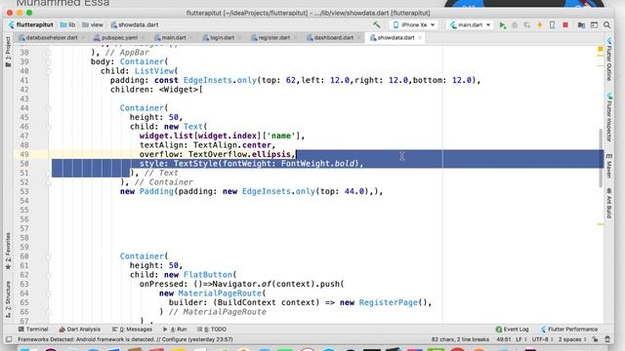Click the Build project hammer icon
This screenshot has height=351, width=625.
tap(376, 24)
